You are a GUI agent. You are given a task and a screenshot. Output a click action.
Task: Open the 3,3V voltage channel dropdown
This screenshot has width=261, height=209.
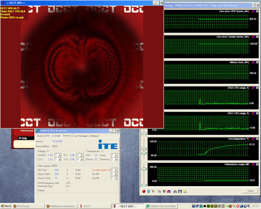click(60, 159)
